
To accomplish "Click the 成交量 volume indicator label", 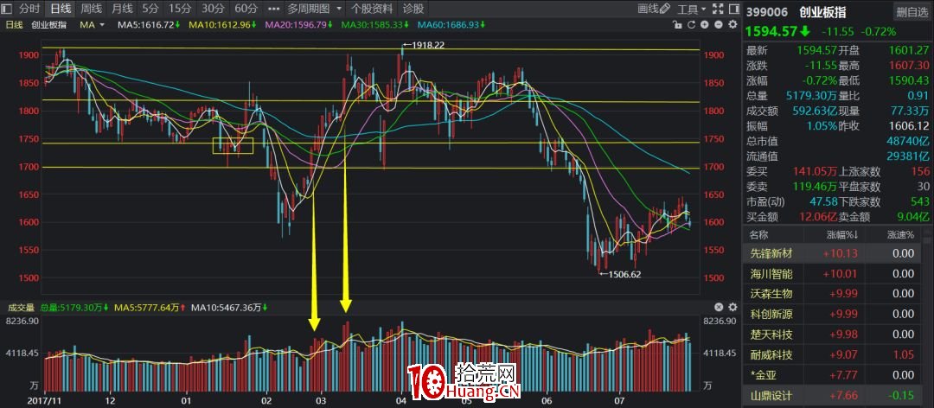I will point(21,308).
